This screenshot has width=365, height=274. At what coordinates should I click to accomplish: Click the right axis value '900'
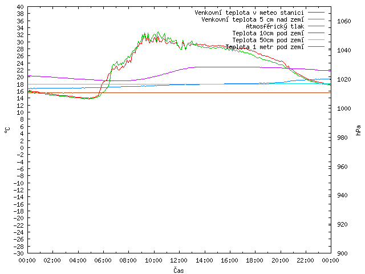click(342, 253)
